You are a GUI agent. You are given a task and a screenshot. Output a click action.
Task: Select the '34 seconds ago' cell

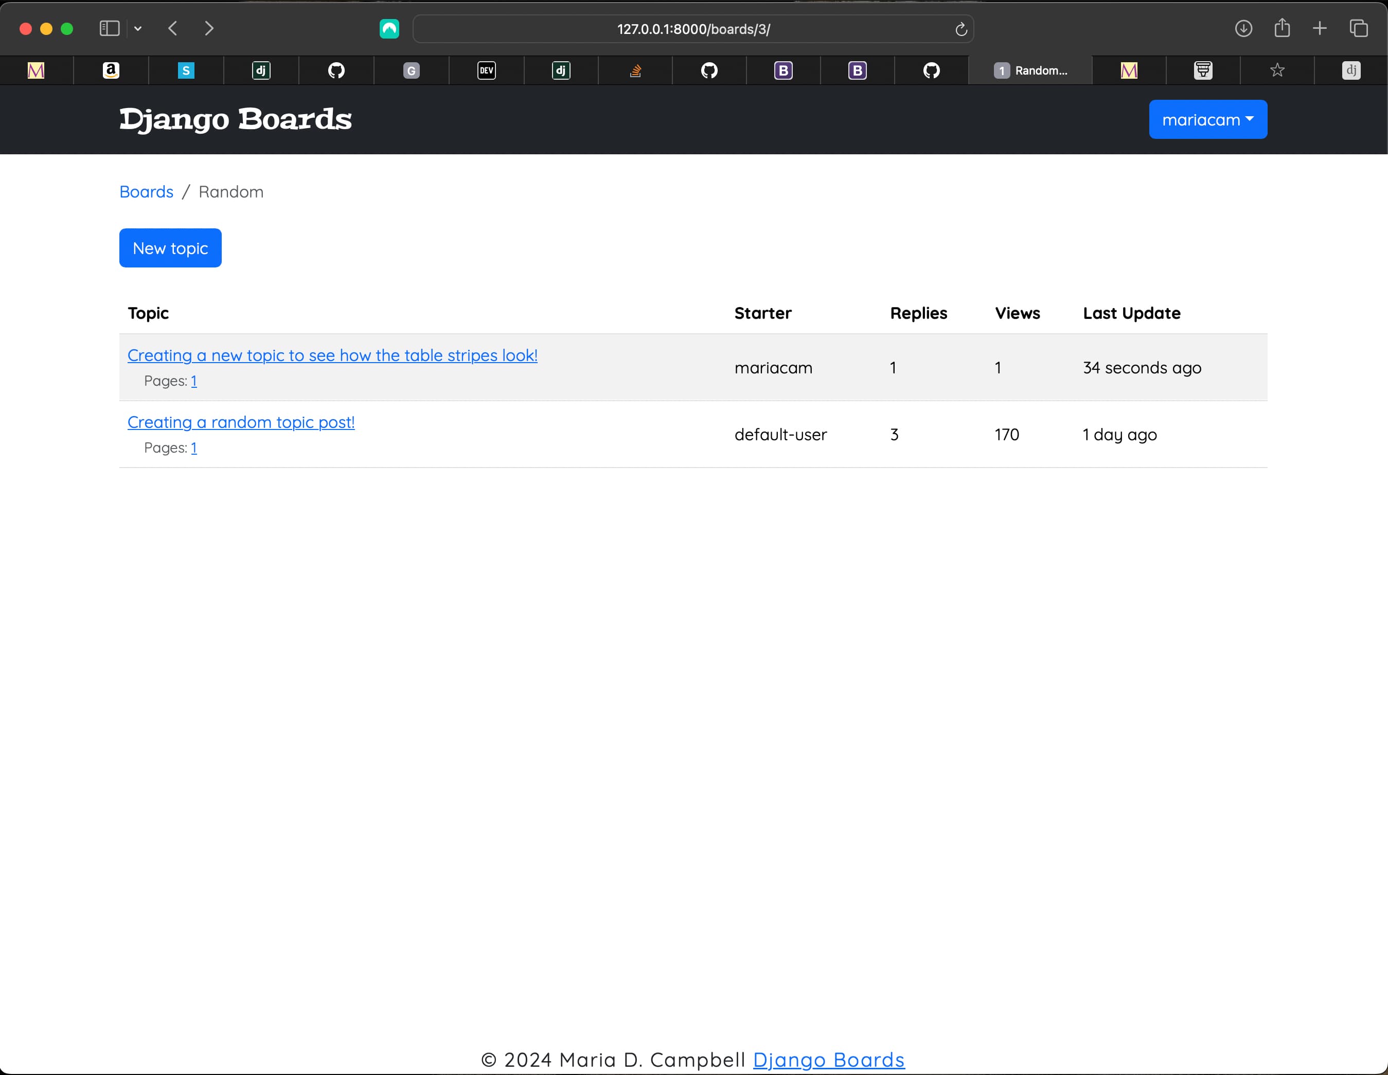coord(1142,368)
